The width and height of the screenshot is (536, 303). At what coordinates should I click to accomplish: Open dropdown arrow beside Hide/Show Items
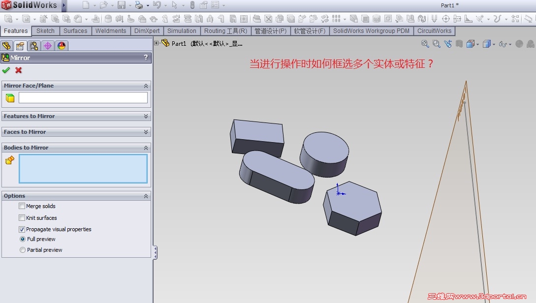click(x=510, y=44)
